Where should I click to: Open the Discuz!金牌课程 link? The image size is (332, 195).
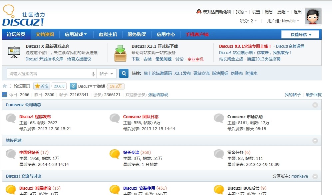pyautogui.click(x=290, y=46)
